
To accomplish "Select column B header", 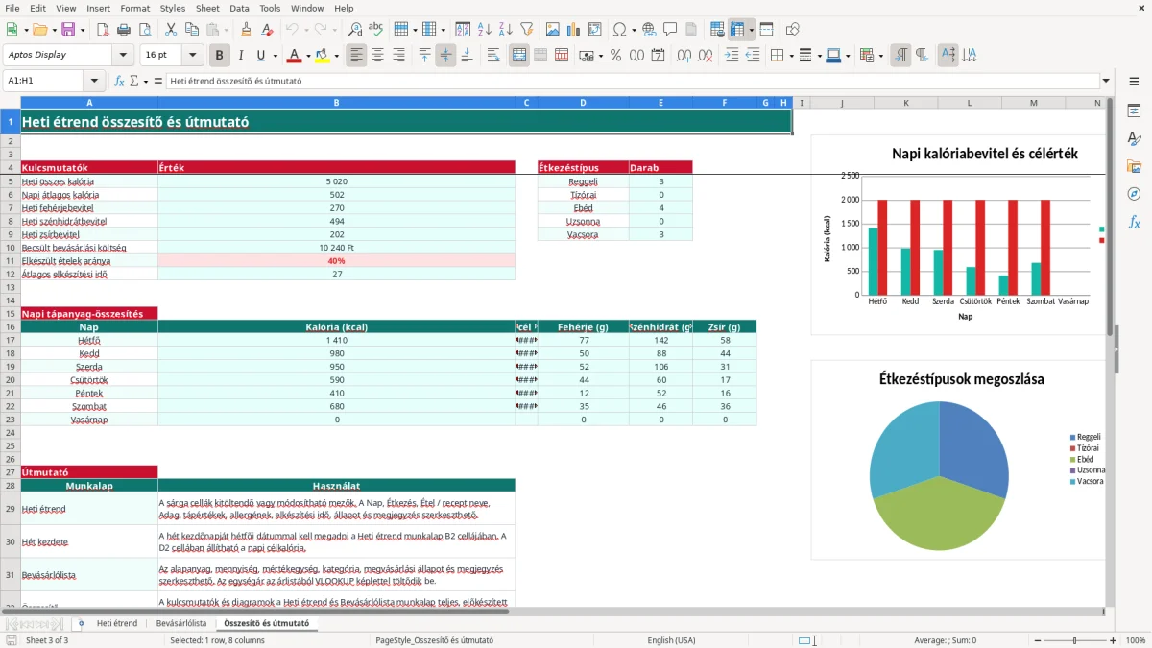I will tap(336, 103).
